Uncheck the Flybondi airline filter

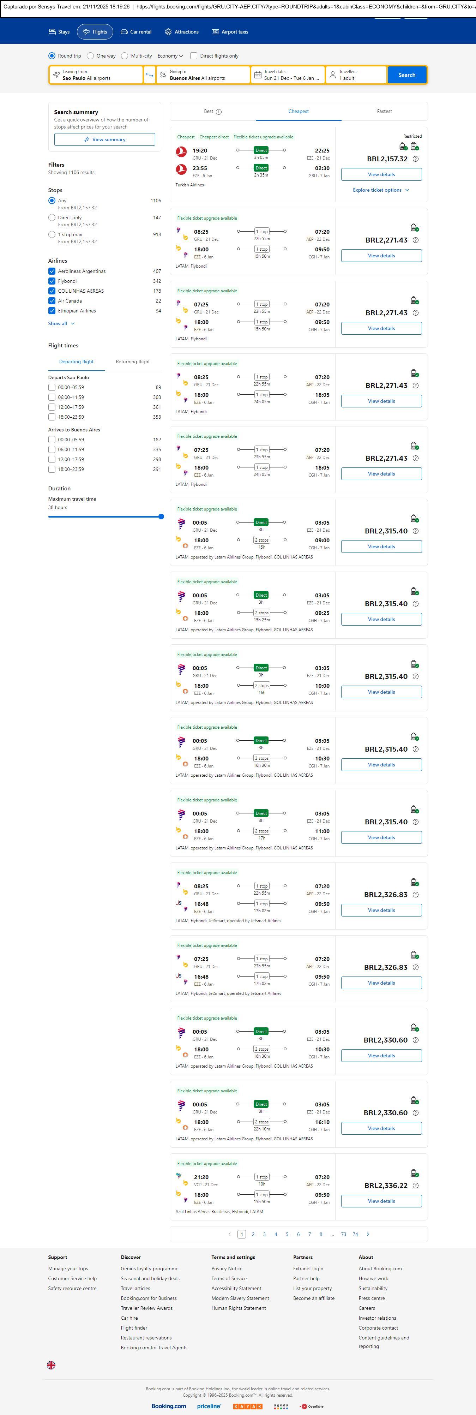click(x=52, y=281)
